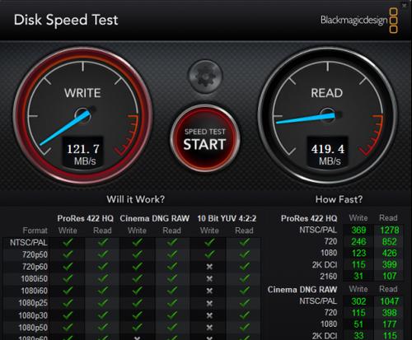
Task: Select the 1080p30 format row label
Action: click(33, 315)
